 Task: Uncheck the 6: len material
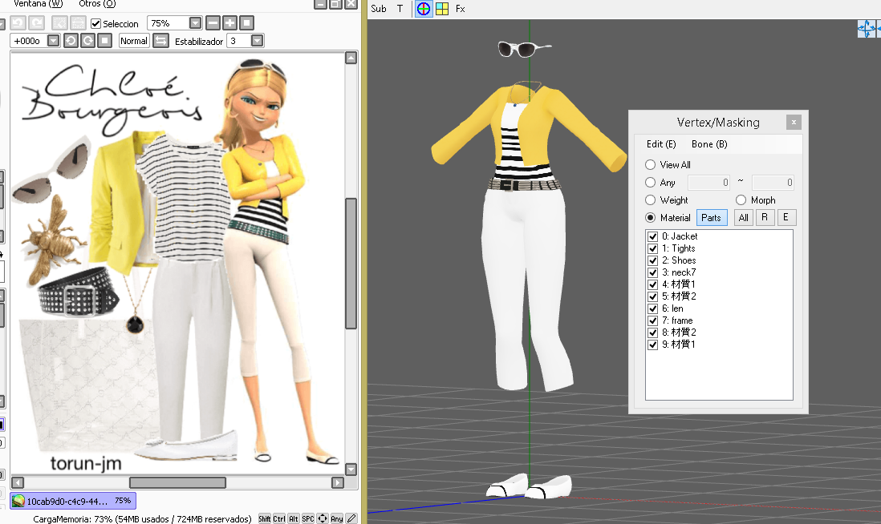click(653, 308)
